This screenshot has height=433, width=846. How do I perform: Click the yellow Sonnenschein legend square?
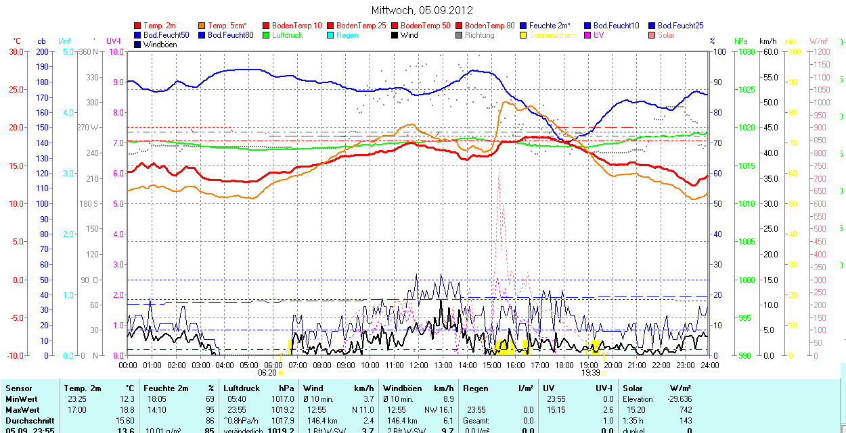point(523,35)
